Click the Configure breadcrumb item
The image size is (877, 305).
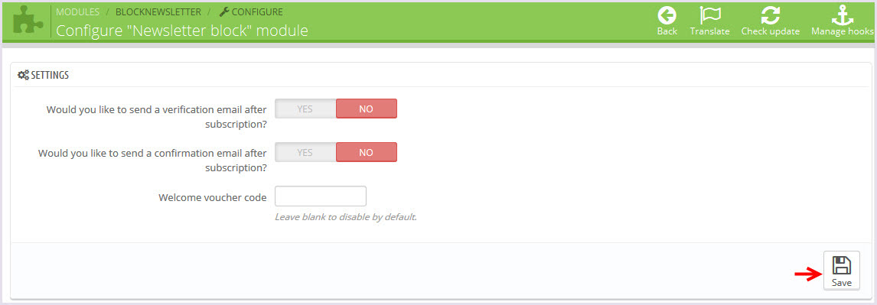coord(251,11)
